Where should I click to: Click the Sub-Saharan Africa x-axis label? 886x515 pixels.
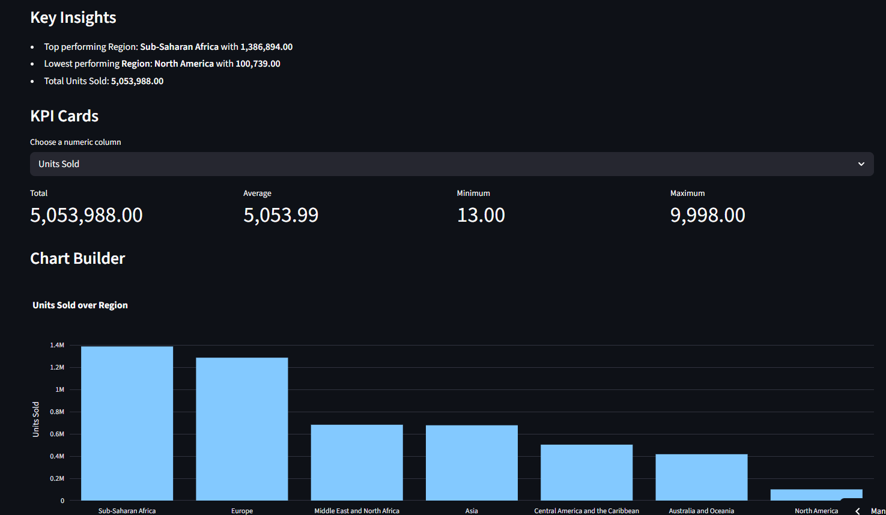127,511
